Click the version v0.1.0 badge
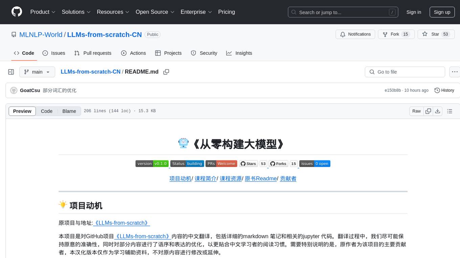The height and width of the screenshot is (258, 460). click(152, 163)
